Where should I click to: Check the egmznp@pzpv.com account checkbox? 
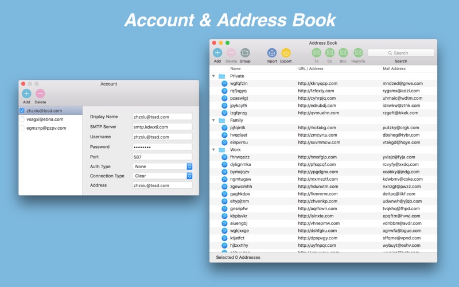pyautogui.click(x=22, y=128)
